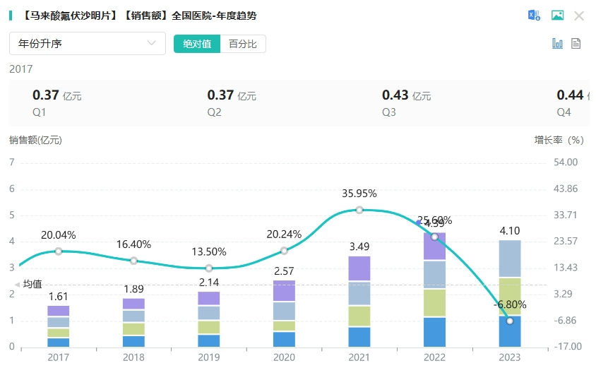The width and height of the screenshot is (596, 368).
Task: Click the 2023 x-axis year label
Action: [x=510, y=357]
